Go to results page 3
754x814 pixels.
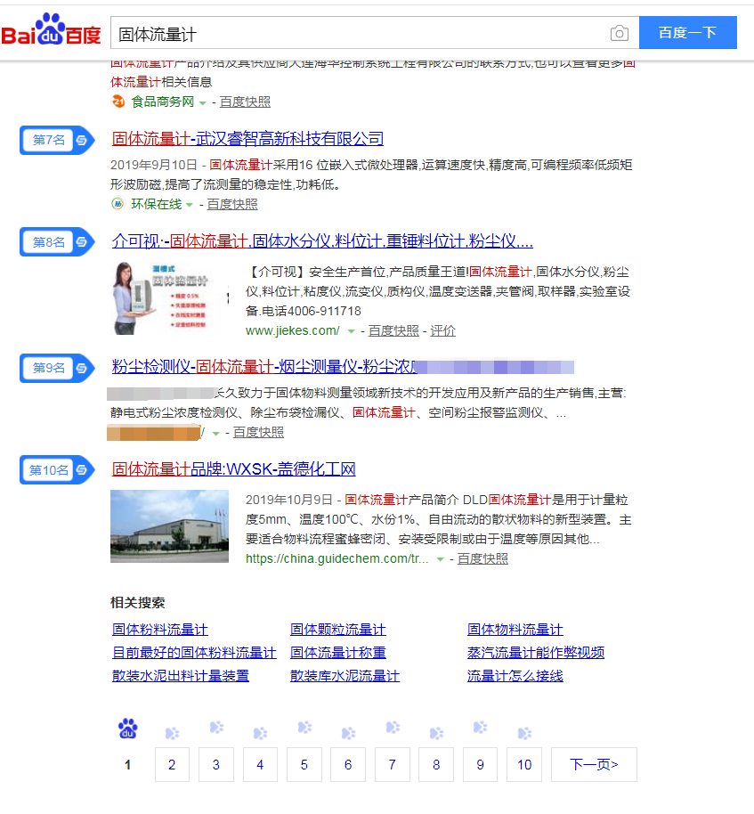click(x=215, y=765)
